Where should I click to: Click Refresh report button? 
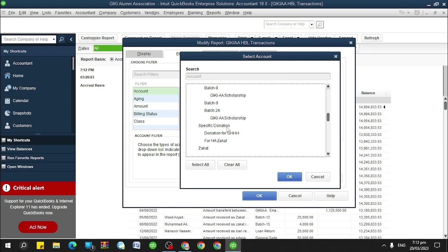point(372,38)
